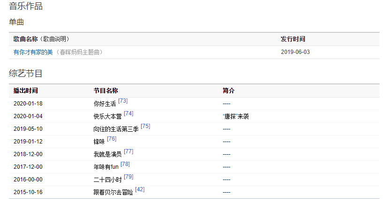The height and width of the screenshot is (203, 387).
Task: Click citation [77] beside 我就是演员
Action: [129, 151]
